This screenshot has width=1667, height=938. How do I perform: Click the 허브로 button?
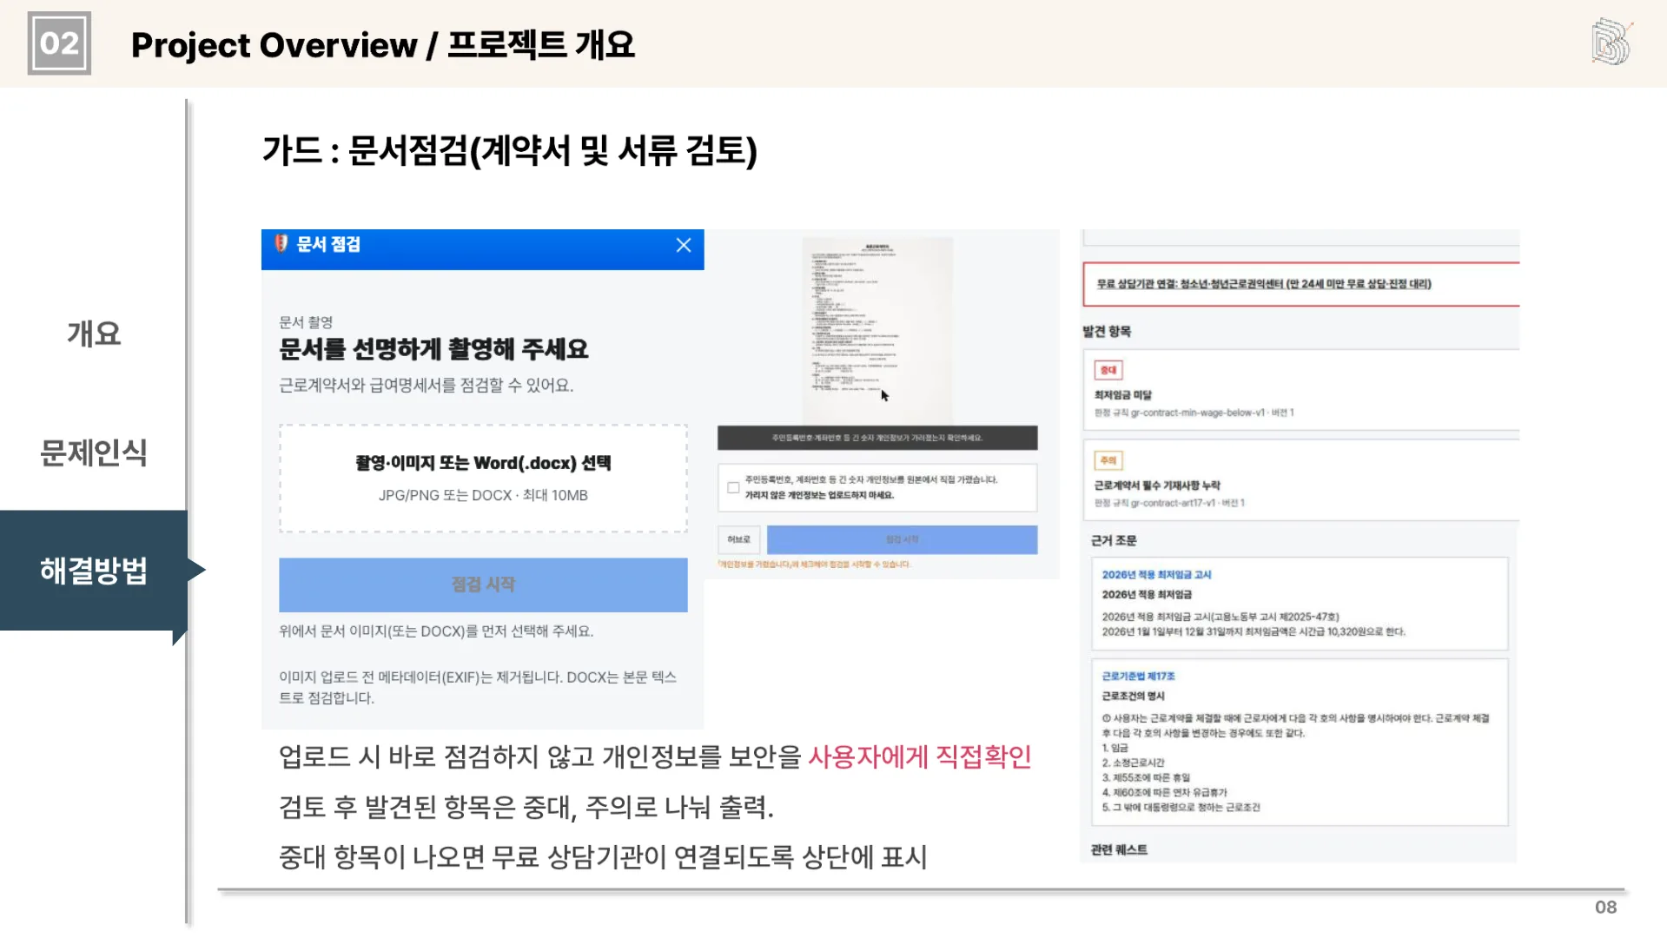coord(738,539)
